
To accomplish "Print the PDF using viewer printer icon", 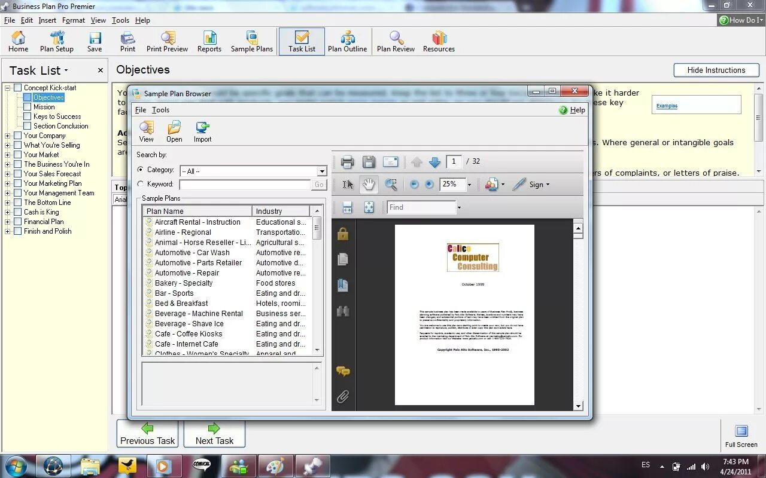I will (x=347, y=162).
